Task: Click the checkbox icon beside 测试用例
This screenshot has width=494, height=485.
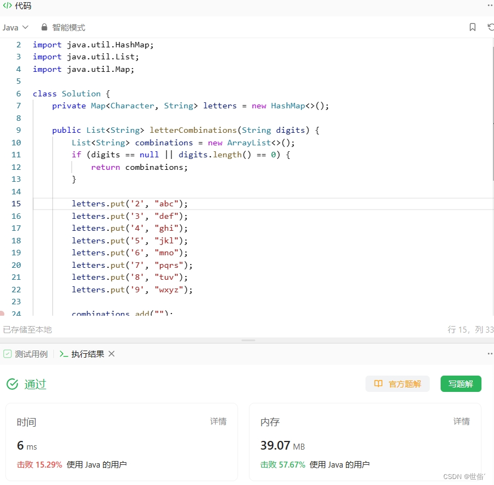Action: (x=7, y=354)
